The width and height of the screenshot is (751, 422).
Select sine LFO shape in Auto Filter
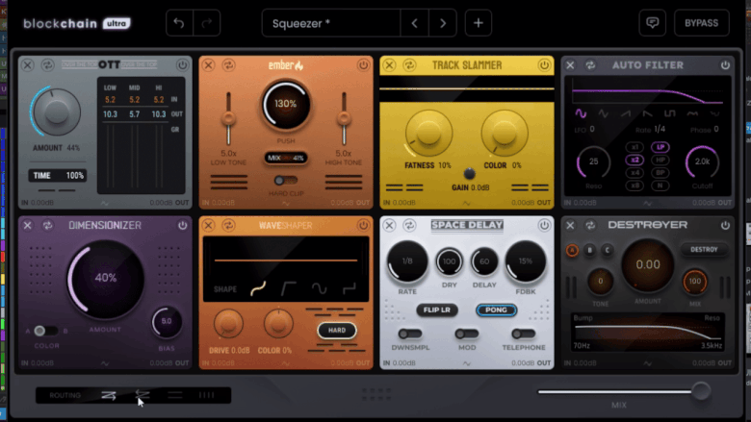pos(581,112)
